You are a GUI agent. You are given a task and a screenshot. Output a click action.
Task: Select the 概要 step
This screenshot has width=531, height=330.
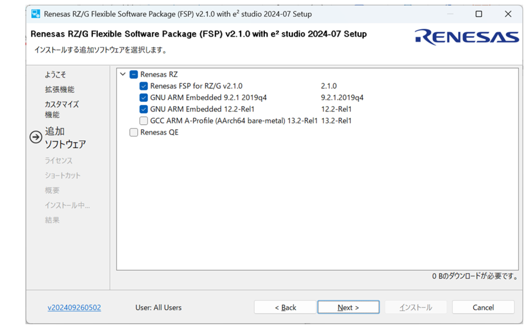click(x=52, y=190)
